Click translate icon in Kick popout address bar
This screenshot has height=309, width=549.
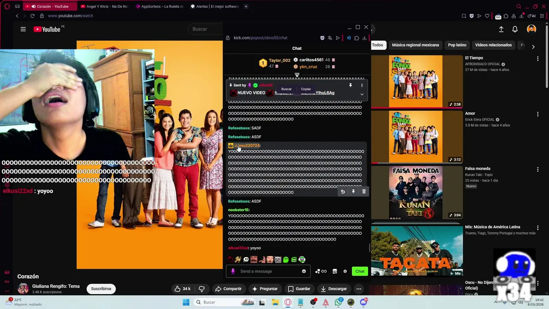point(330,38)
